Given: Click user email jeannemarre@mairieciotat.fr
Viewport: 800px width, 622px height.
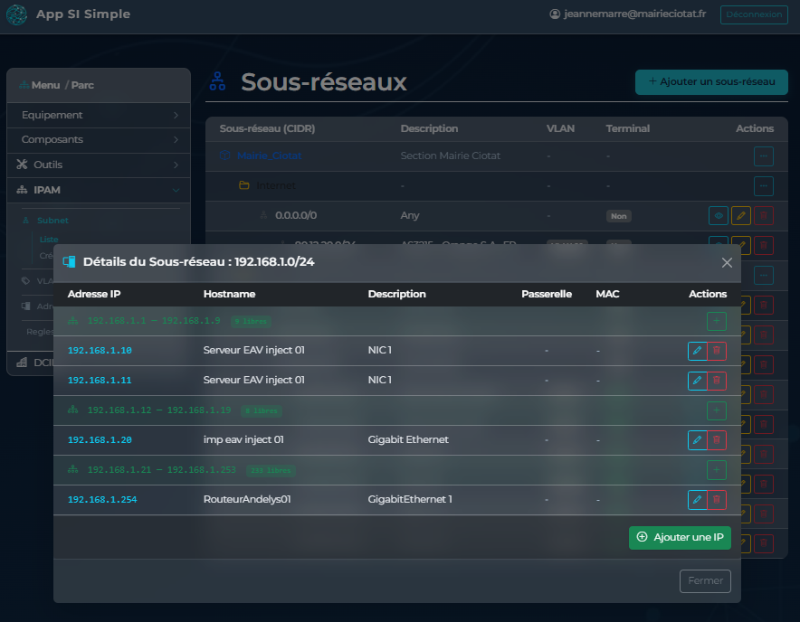Looking at the screenshot, I should tap(634, 14).
